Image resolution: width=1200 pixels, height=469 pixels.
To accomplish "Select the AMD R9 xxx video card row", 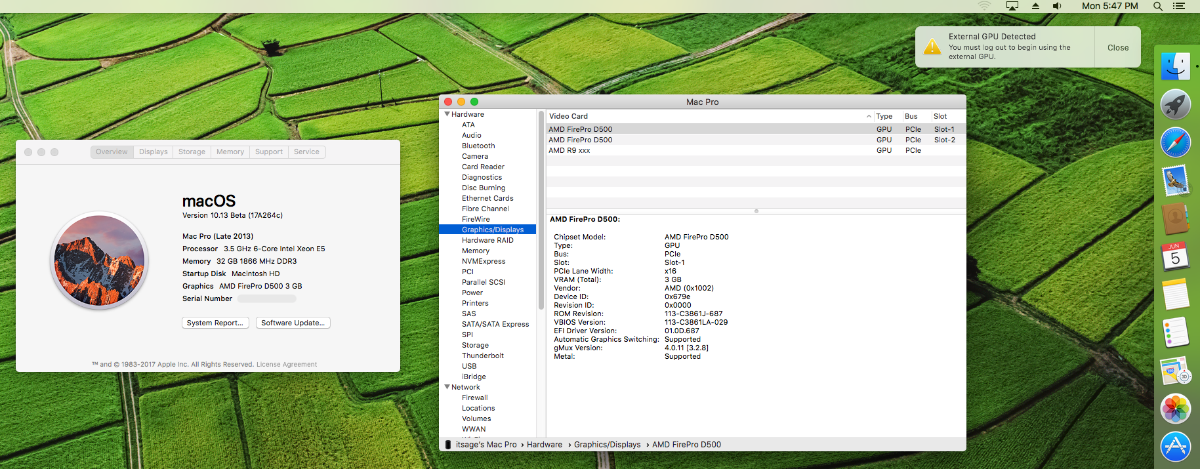I will 756,150.
